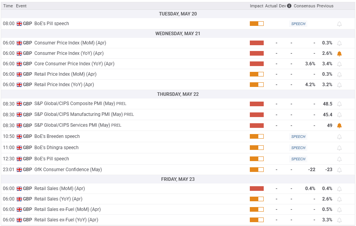The height and width of the screenshot is (226, 356).
Task: Enable alert bell for GfK Consumer Confidence
Action: (339, 170)
